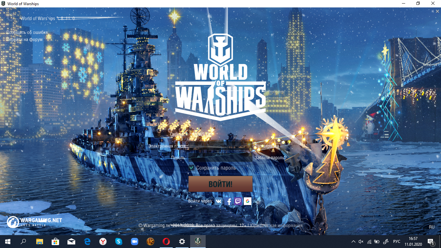
Task: Open the RU language selector
Action: coord(432,227)
